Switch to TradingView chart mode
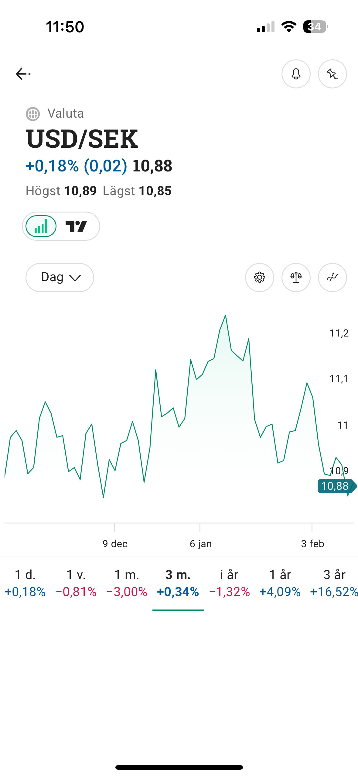The width and height of the screenshot is (358, 777). coord(77,226)
